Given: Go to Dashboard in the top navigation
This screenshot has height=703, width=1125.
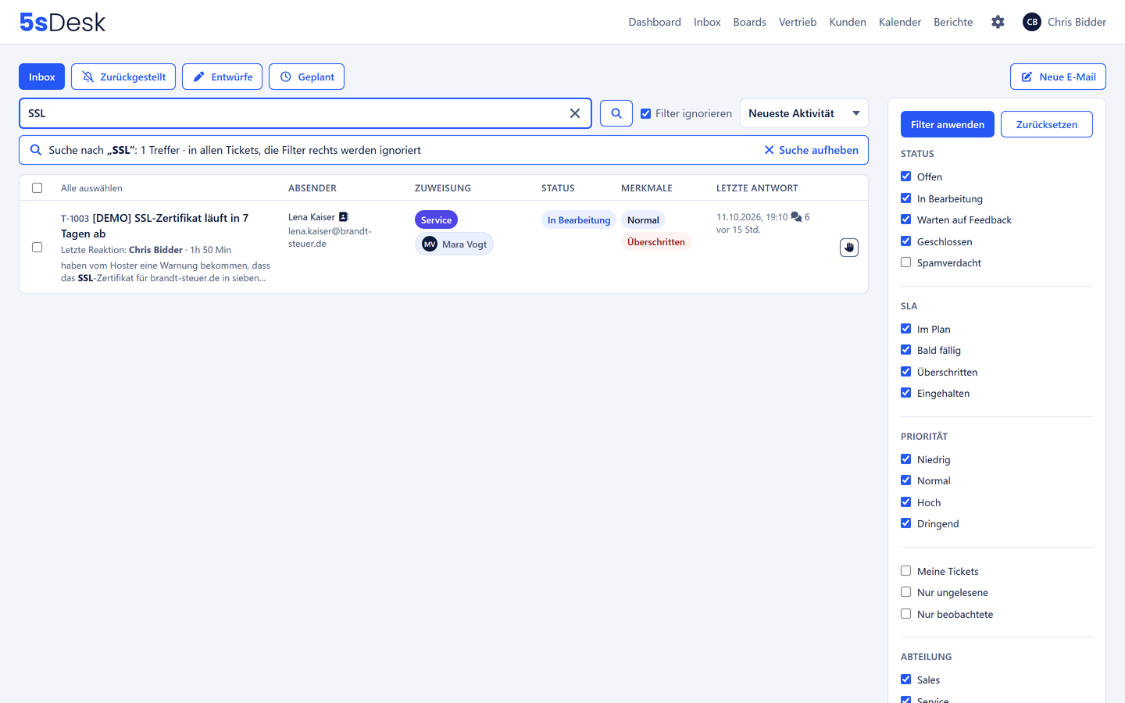Looking at the screenshot, I should click(655, 22).
